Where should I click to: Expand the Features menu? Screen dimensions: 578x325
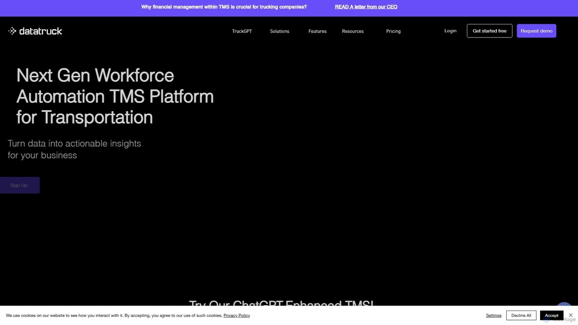[317, 31]
